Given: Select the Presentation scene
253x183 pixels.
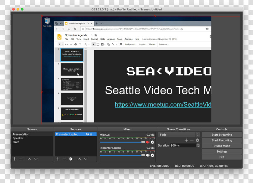Looking at the screenshot, I should [x=32, y=134].
